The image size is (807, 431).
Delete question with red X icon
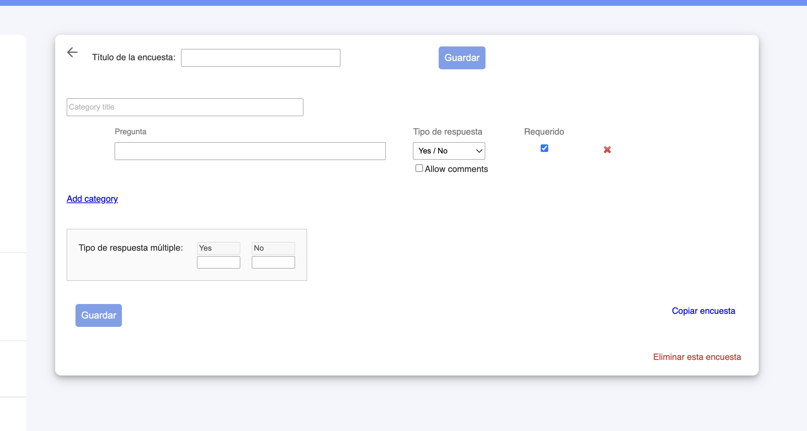(x=607, y=150)
